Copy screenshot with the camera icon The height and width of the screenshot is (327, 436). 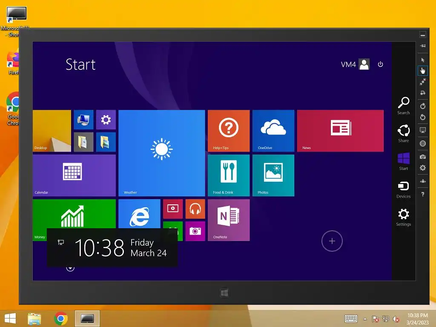[423, 157]
